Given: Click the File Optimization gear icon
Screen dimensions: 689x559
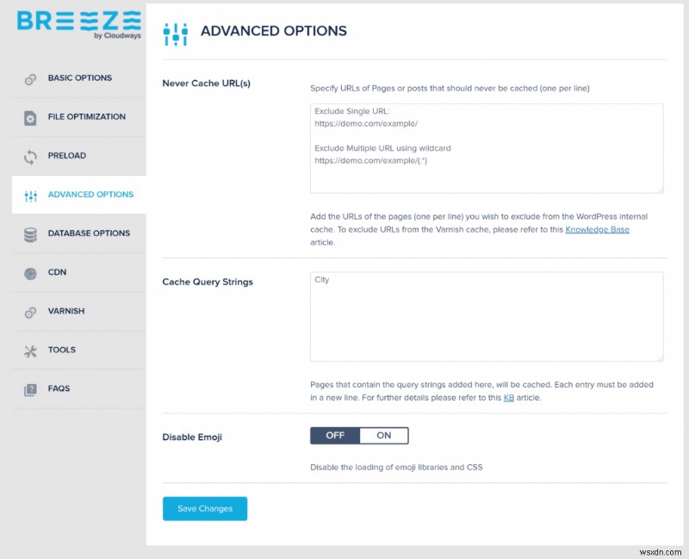Looking at the screenshot, I should [31, 117].
